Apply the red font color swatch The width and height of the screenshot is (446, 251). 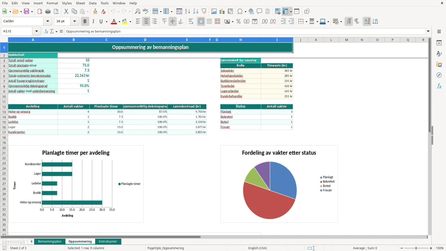[114, 22]
